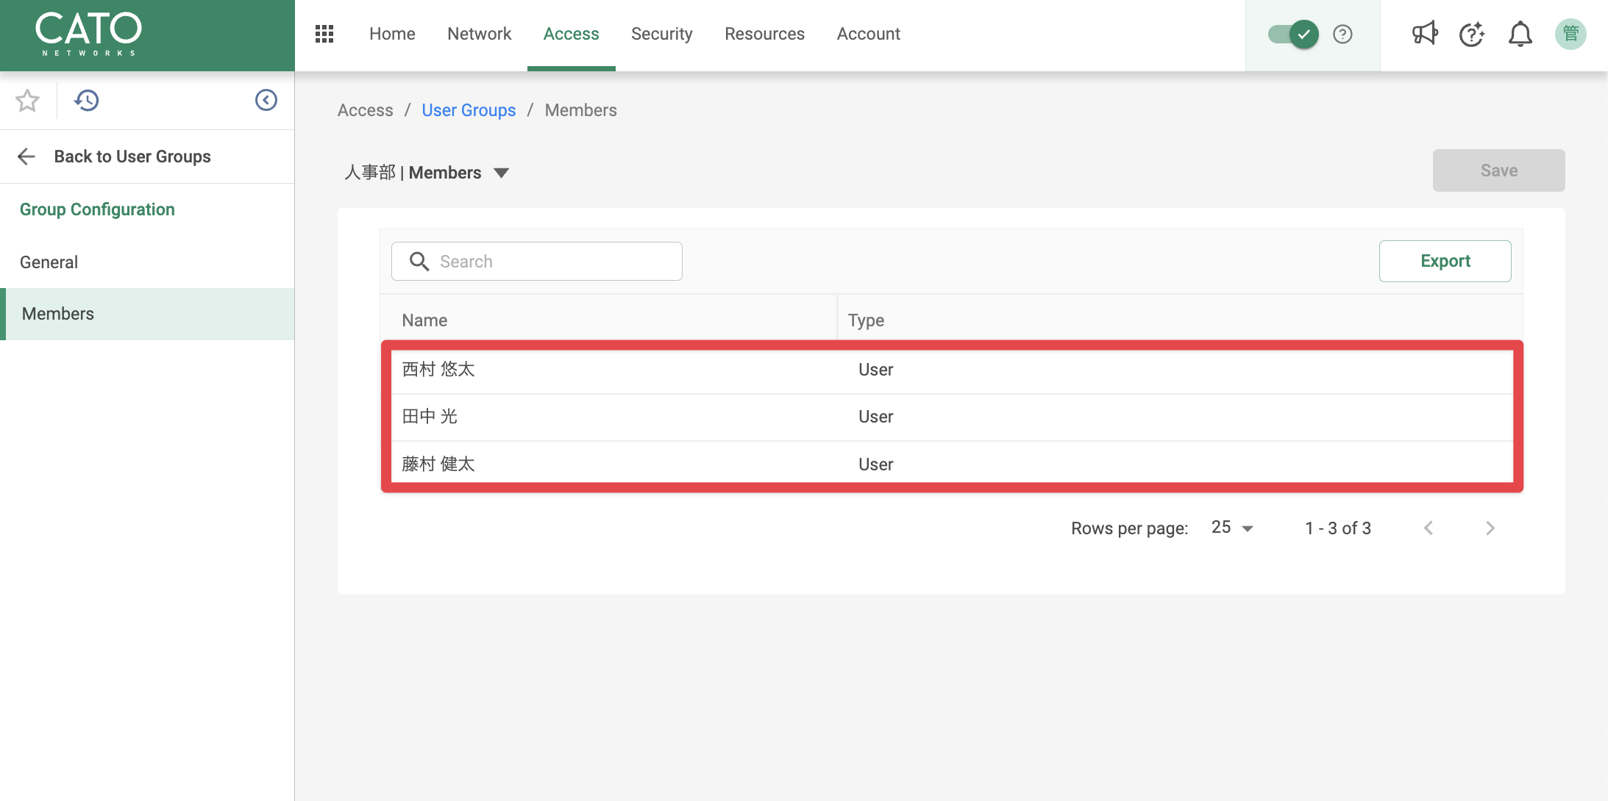The height and width of the screenshot is (801, 1608).
Task: Open the notifications bell
Action: tap(1520, 34)
